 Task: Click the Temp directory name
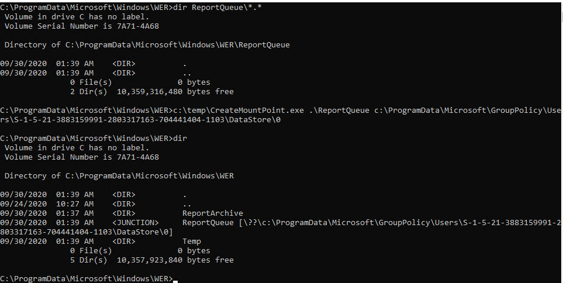[191, 241]
